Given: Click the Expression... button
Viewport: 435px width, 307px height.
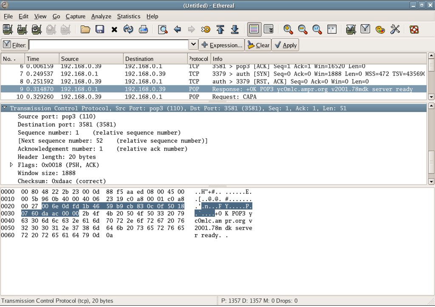Looking at the screenshot, I should 221,45.
